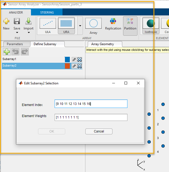Image resolution: width=169 pixels, height=172 pixels.
Task: Click the MATLAB logo in dialog title bar
Action: pos(21,83)
